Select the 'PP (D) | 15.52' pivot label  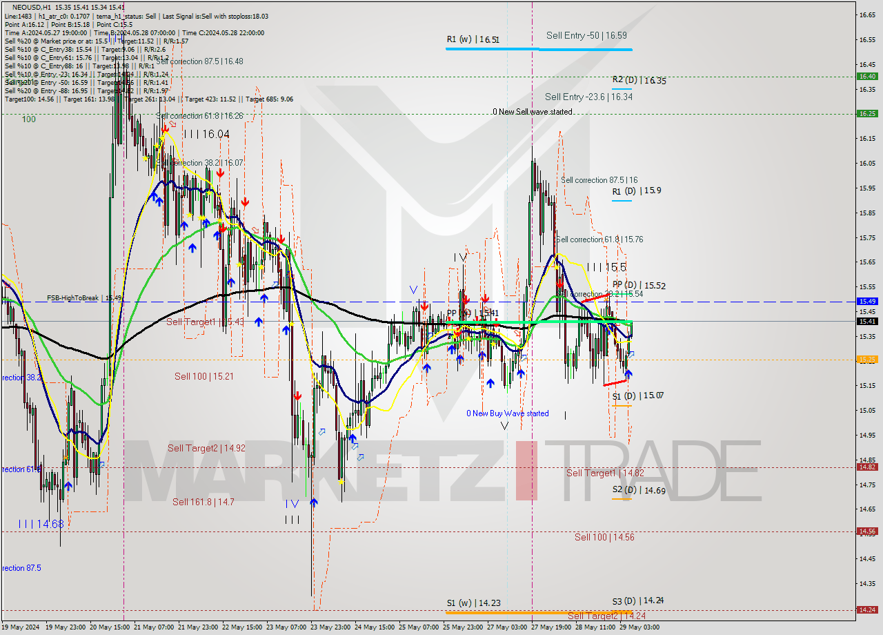point(639,285)
